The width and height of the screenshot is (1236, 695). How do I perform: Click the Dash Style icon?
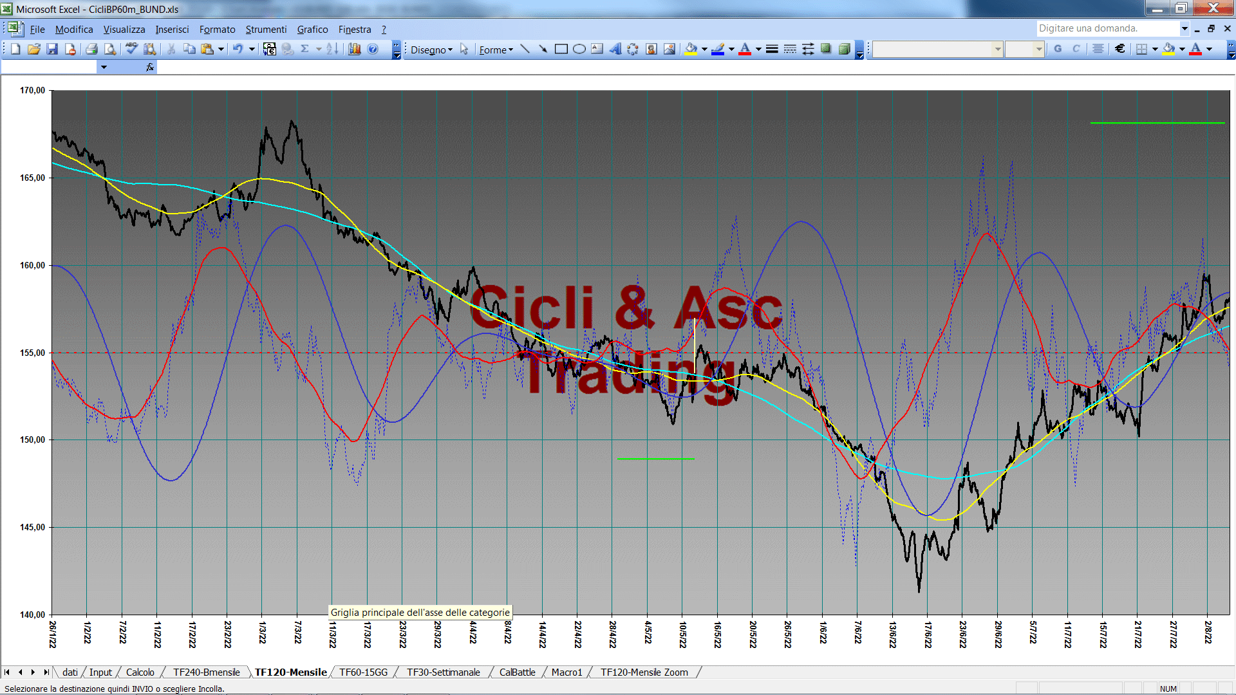pyautogui.click(x=790, y=49)
